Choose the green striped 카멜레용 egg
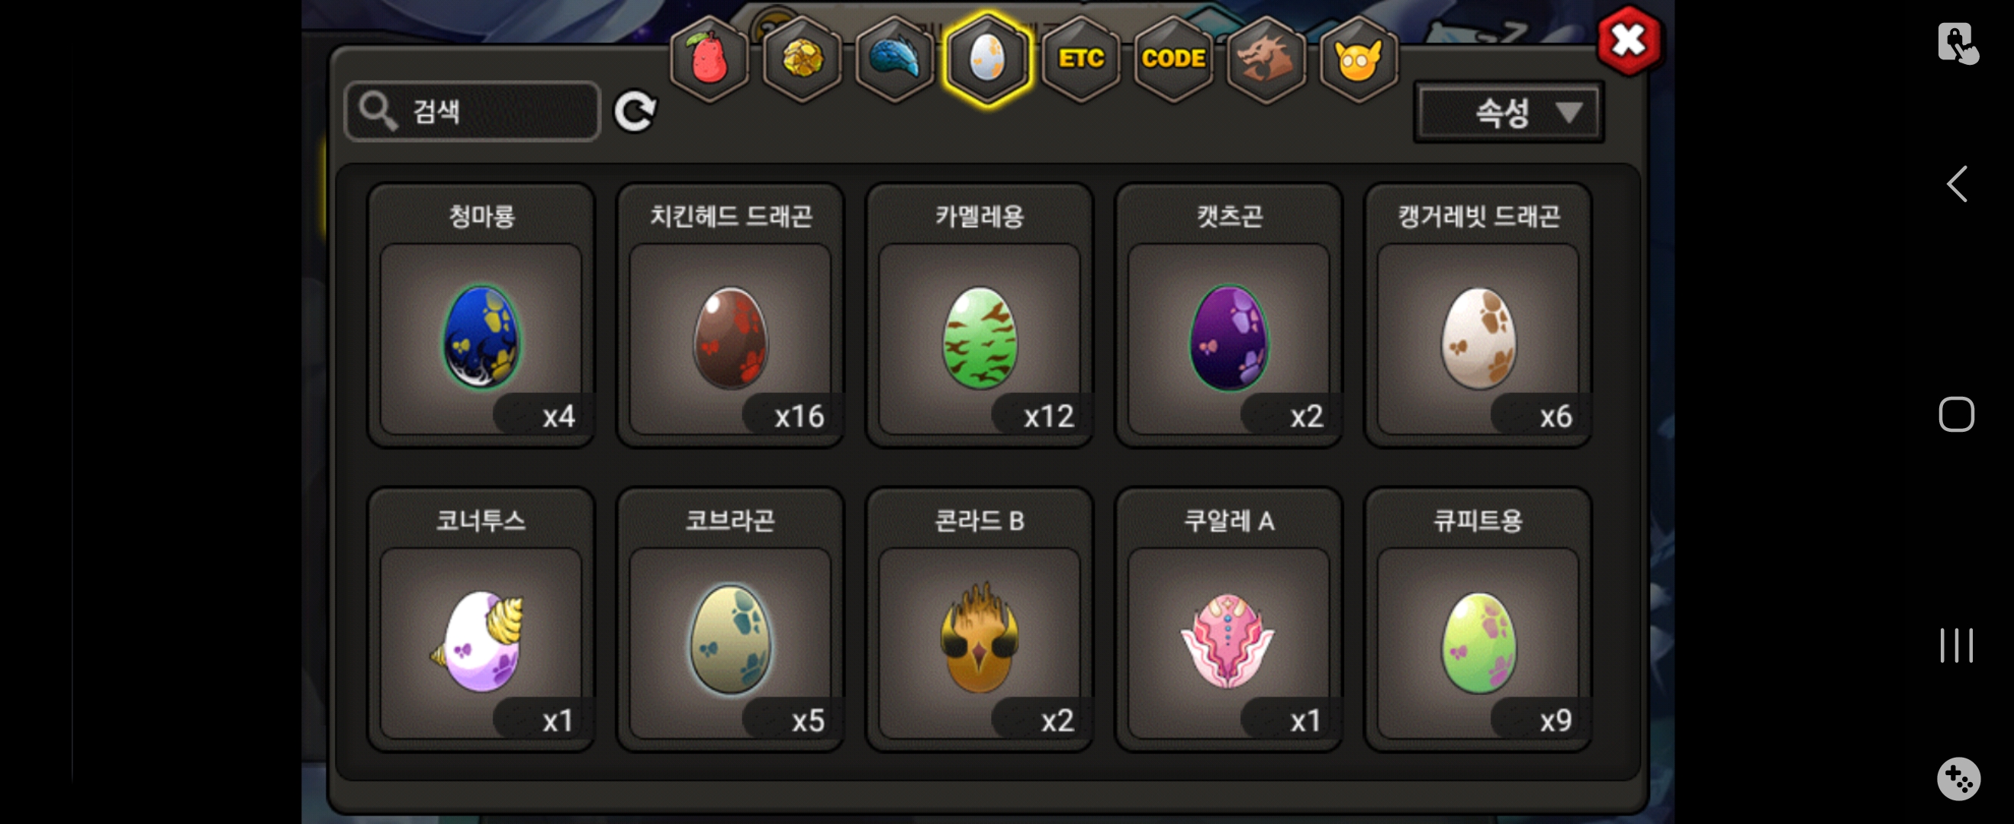This screenshot has height=824, width=2014. 980,315
